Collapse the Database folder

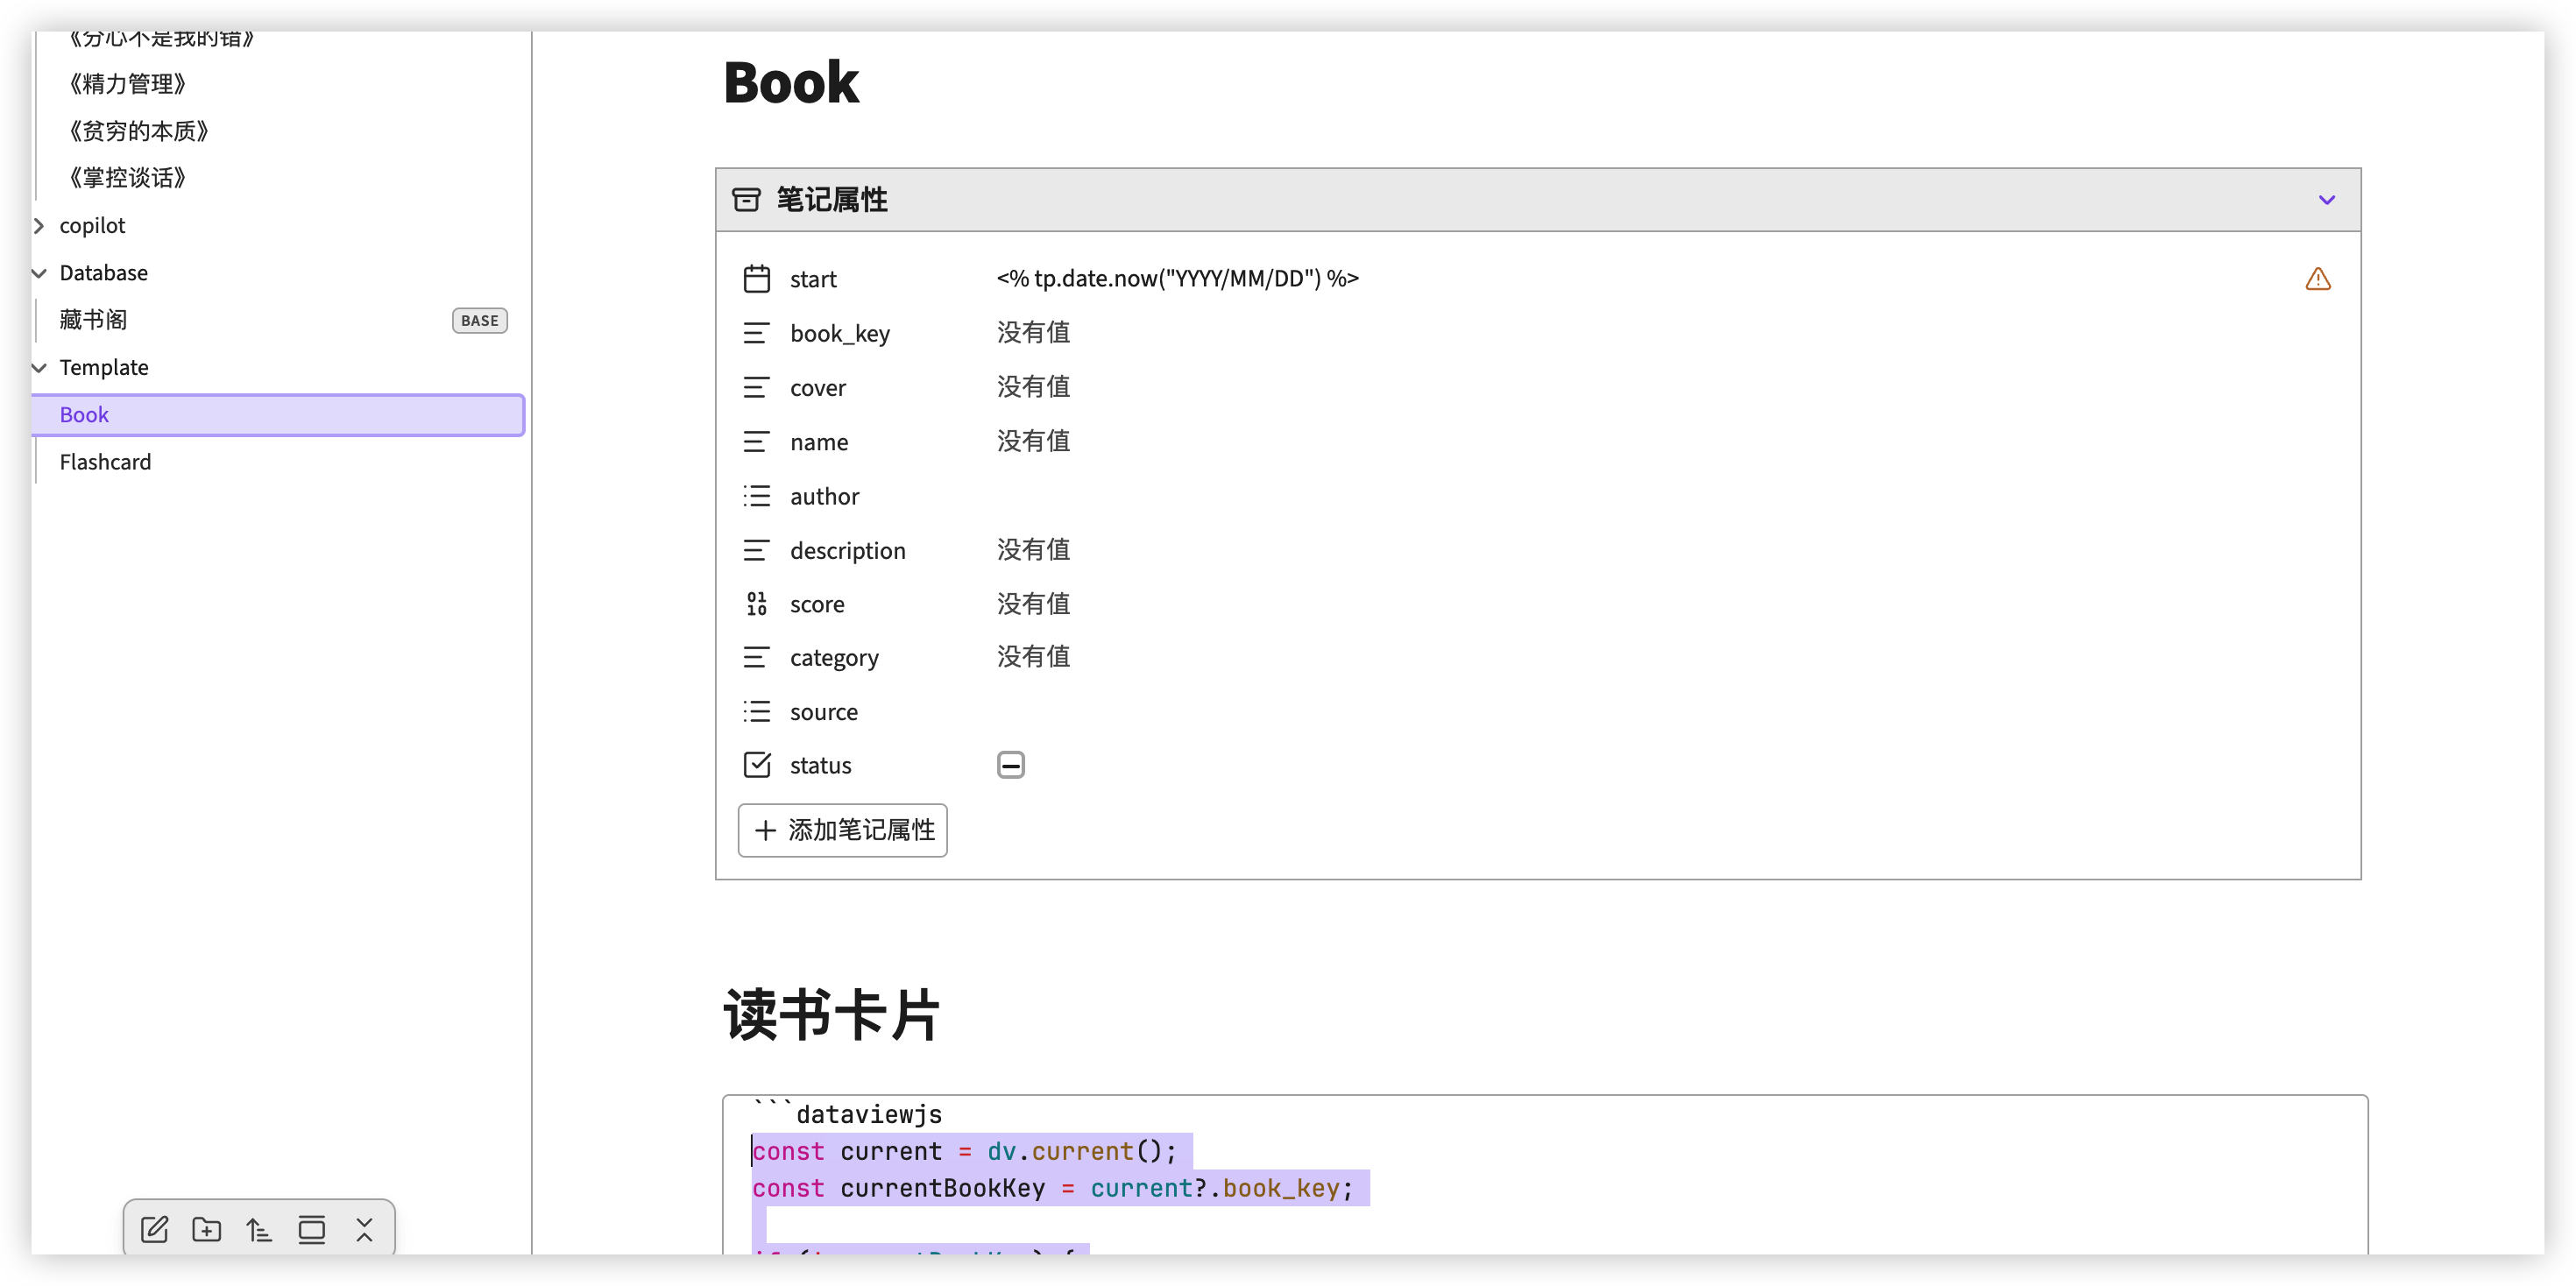(x=40, y=273)
